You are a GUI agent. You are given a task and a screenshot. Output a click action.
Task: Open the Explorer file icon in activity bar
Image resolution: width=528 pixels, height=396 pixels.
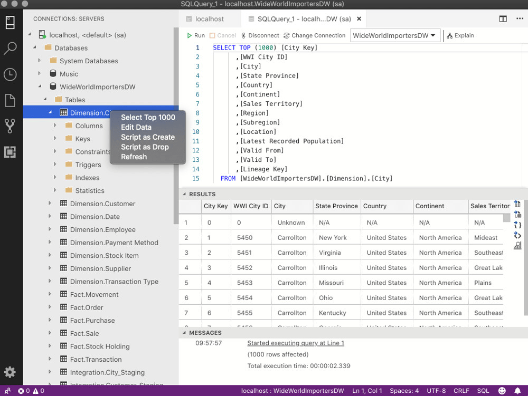coord(10,100)
